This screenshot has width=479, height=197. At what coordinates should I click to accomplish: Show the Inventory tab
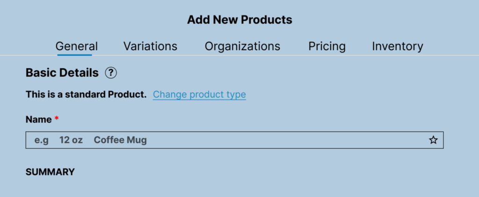[398, 46]
